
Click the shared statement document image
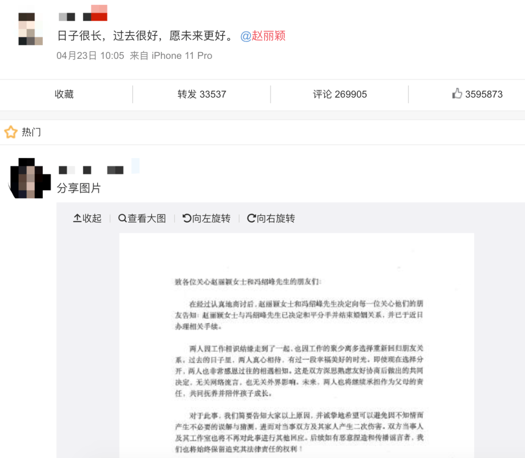click(x=297, y=346)
